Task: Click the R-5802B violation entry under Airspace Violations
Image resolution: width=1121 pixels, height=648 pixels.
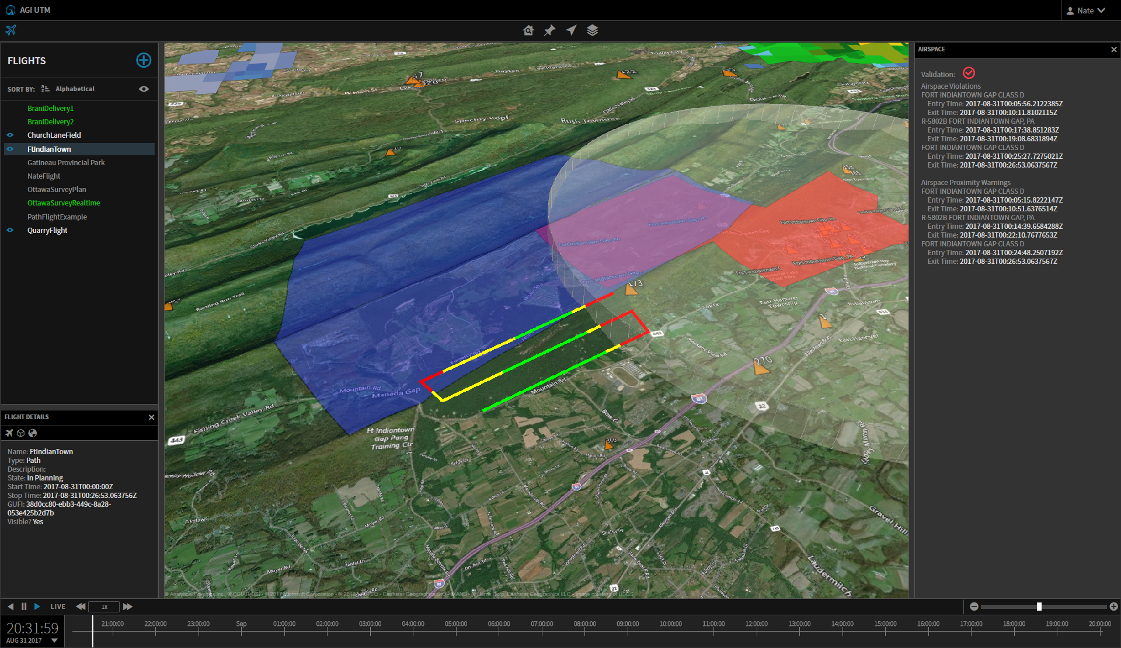Action: [977, 121]
